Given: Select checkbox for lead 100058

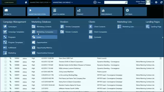Looking at the screenshot, I should tap(5, 72).
